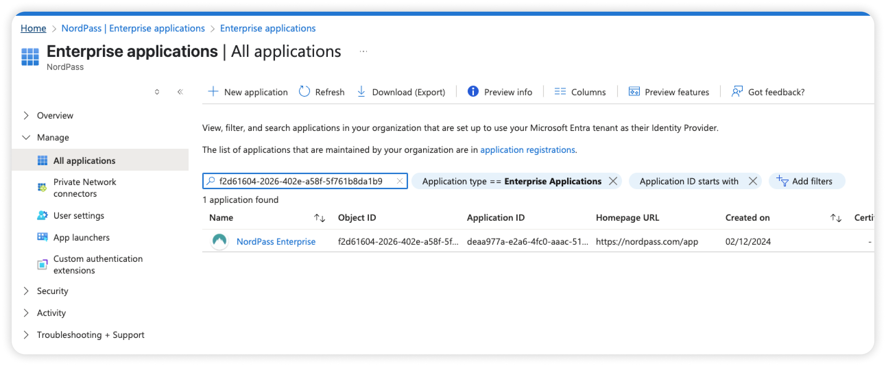Screen dimensions: 886x366
Task: Click the magnifier icon in search box
Action: 211,181
